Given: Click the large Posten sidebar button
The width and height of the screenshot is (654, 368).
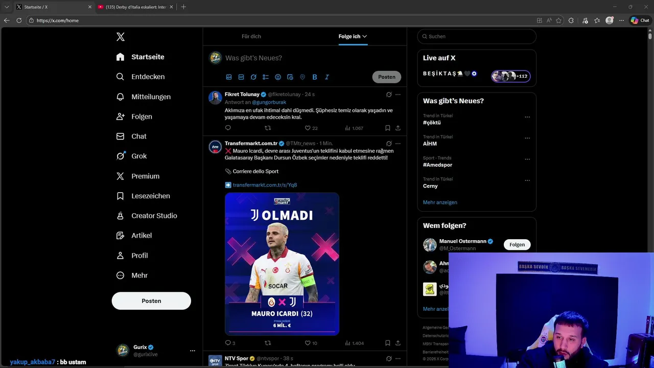Looking at the screenshot, I should click(x=151, y=301).
